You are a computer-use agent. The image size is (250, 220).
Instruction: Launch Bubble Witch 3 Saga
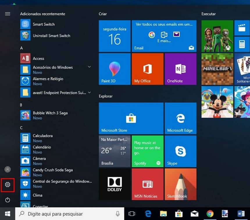(x=56, y=115)
